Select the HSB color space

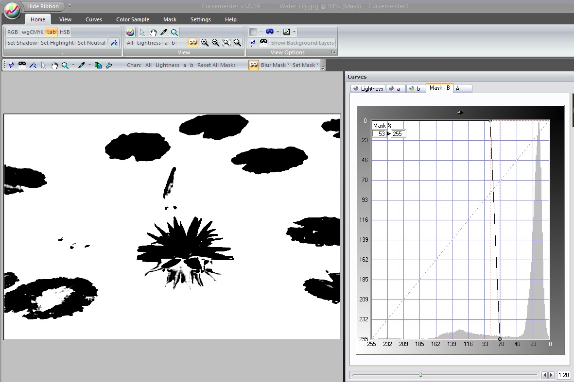(x=65, y=32)
